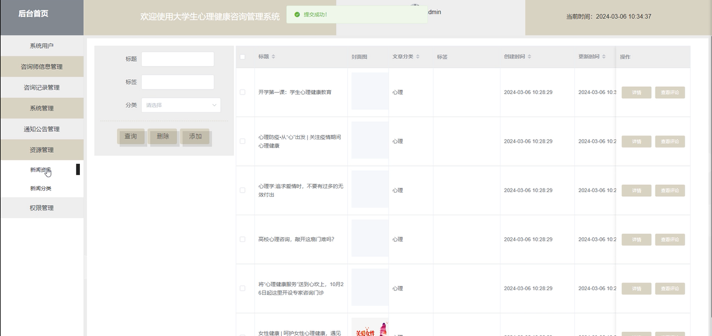Toggle the select-all checkbox in table header

tap(242, 56)
